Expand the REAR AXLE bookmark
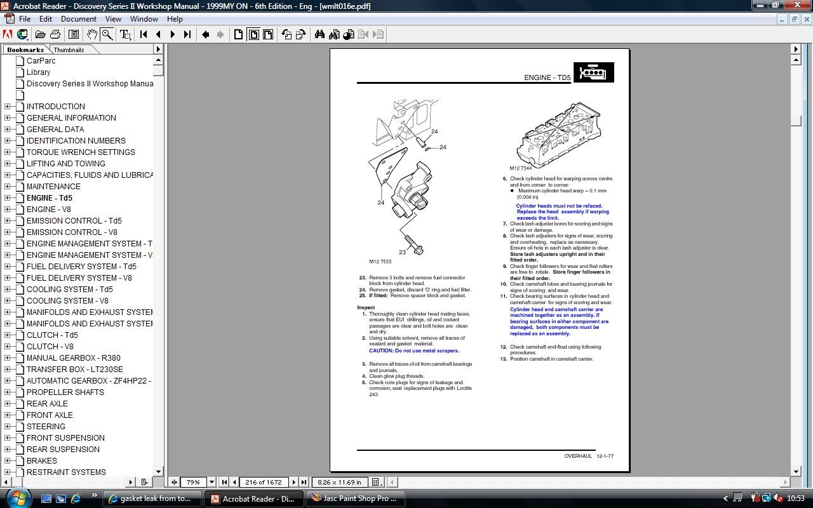 (x=8, y=403)
